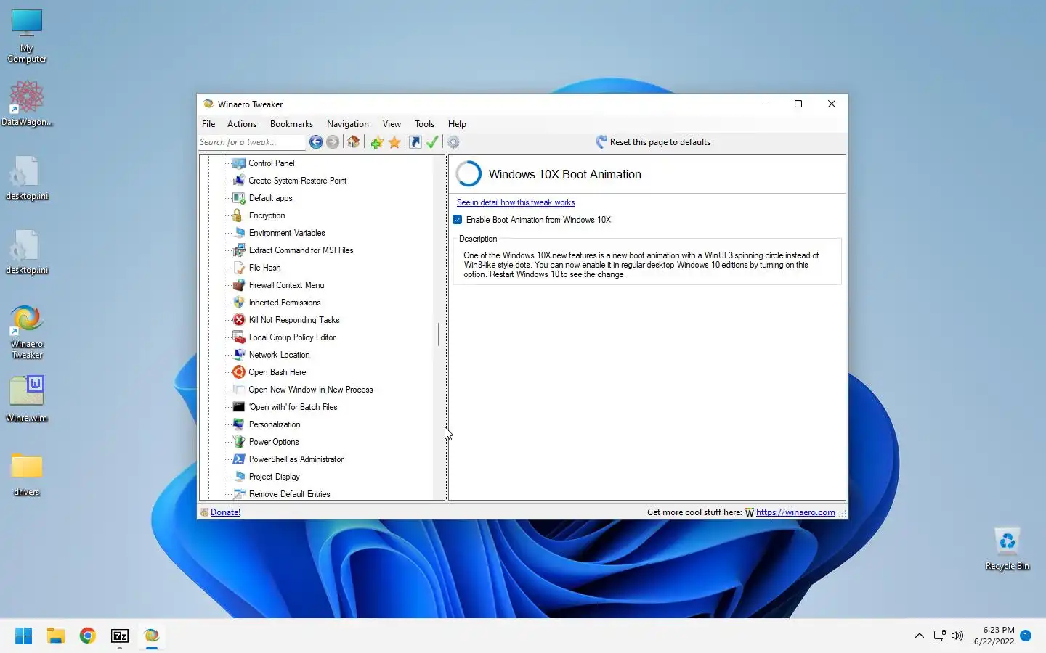Select the DataWagon desktop shortcut

[27, 103]
